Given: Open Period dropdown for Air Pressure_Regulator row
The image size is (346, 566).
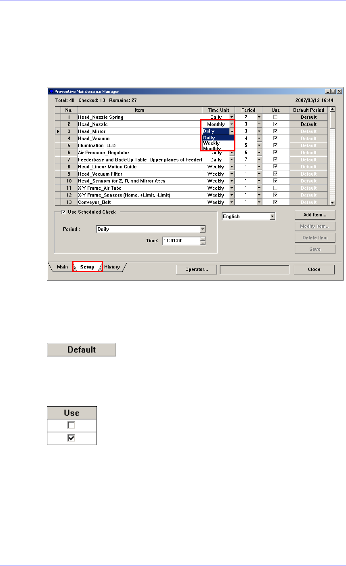Looking at the screenshot, I should coord(259,153).
